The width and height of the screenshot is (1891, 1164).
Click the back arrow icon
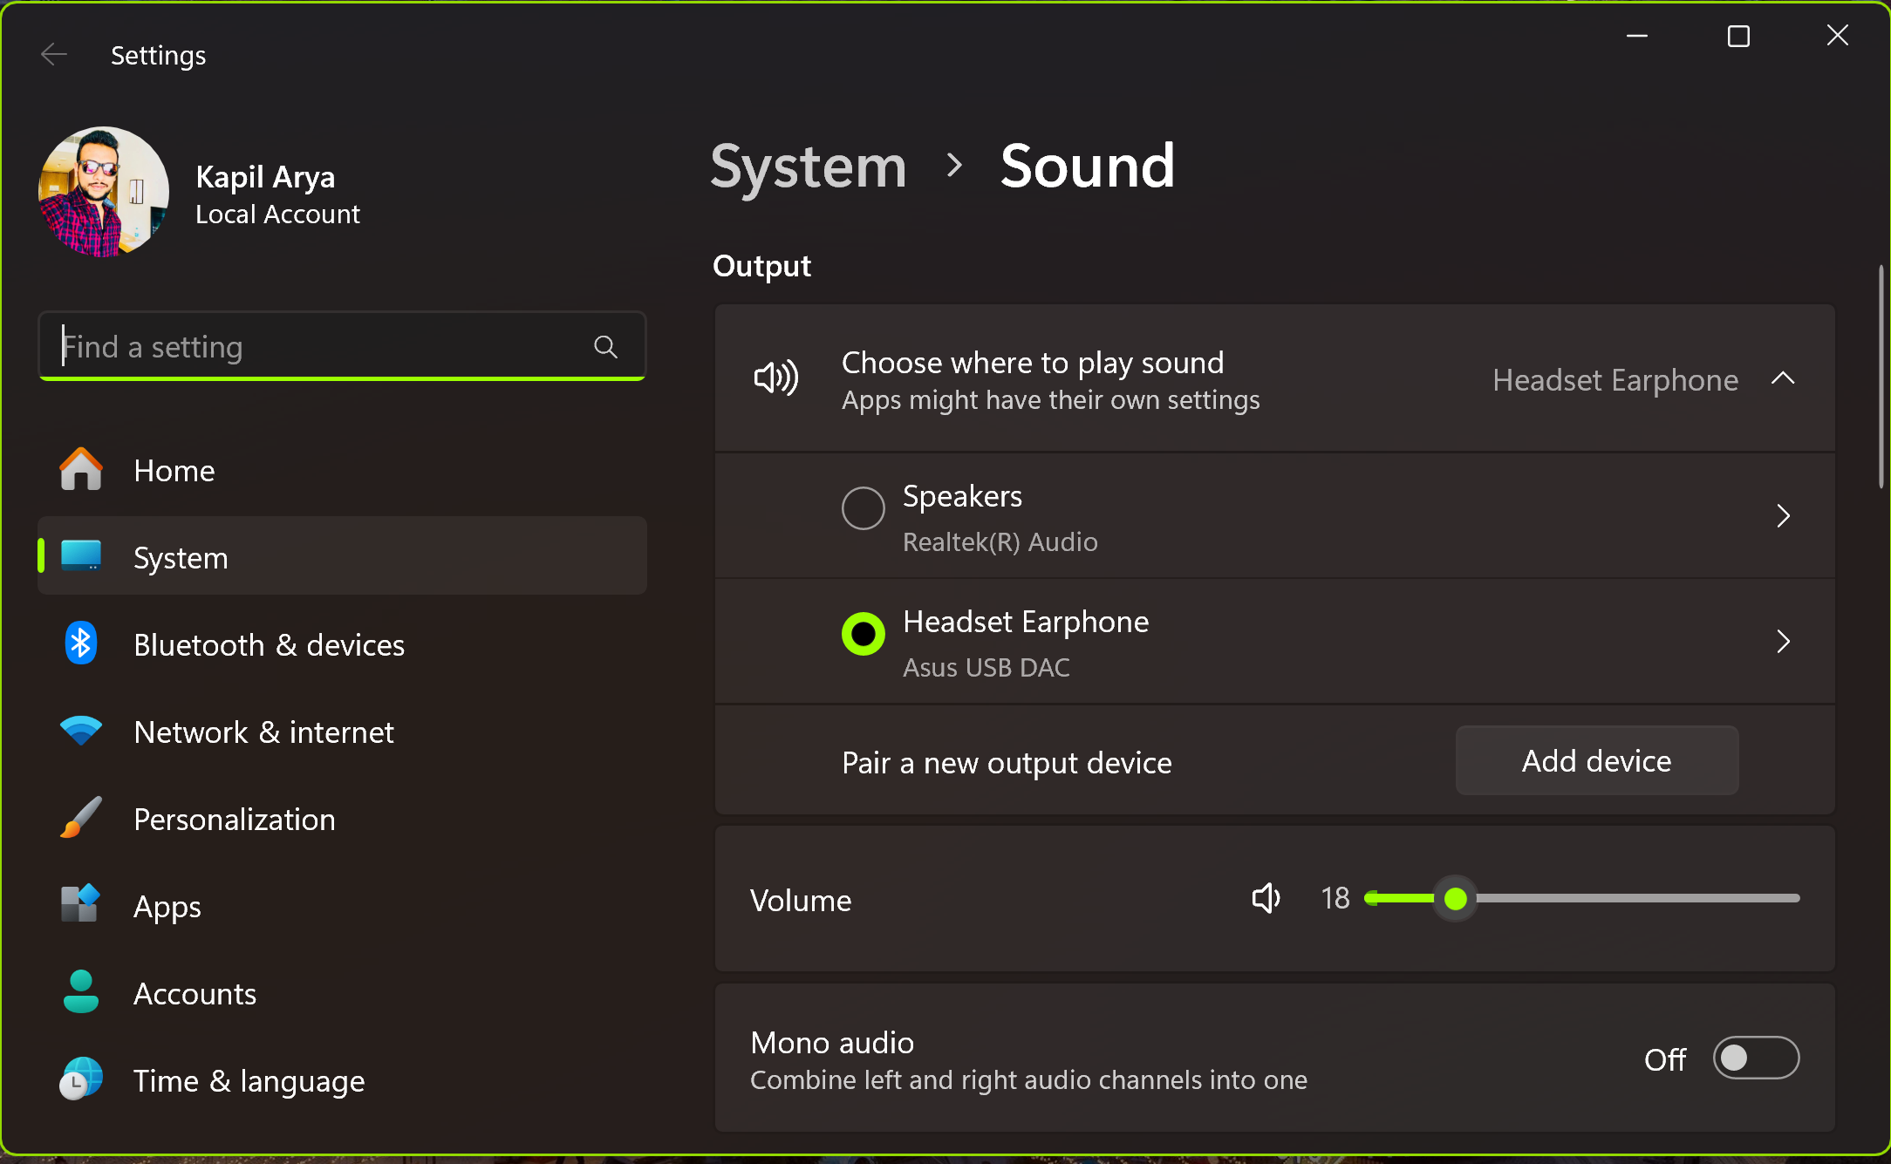click(53, 55)
